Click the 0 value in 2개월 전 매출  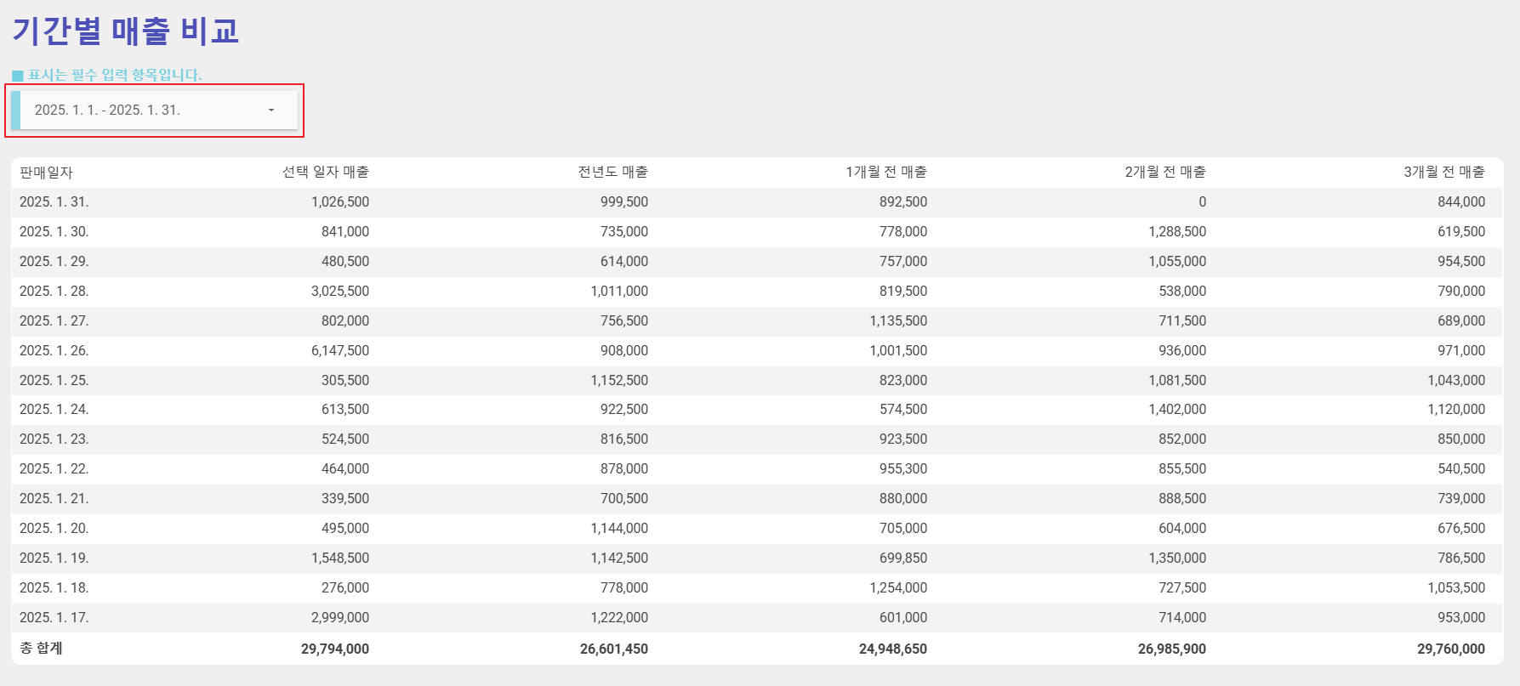(1202, 202)
